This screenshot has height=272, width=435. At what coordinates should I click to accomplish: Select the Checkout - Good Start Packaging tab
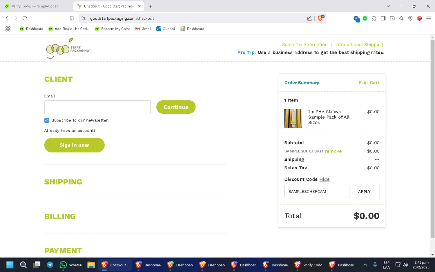pos(109,6)
